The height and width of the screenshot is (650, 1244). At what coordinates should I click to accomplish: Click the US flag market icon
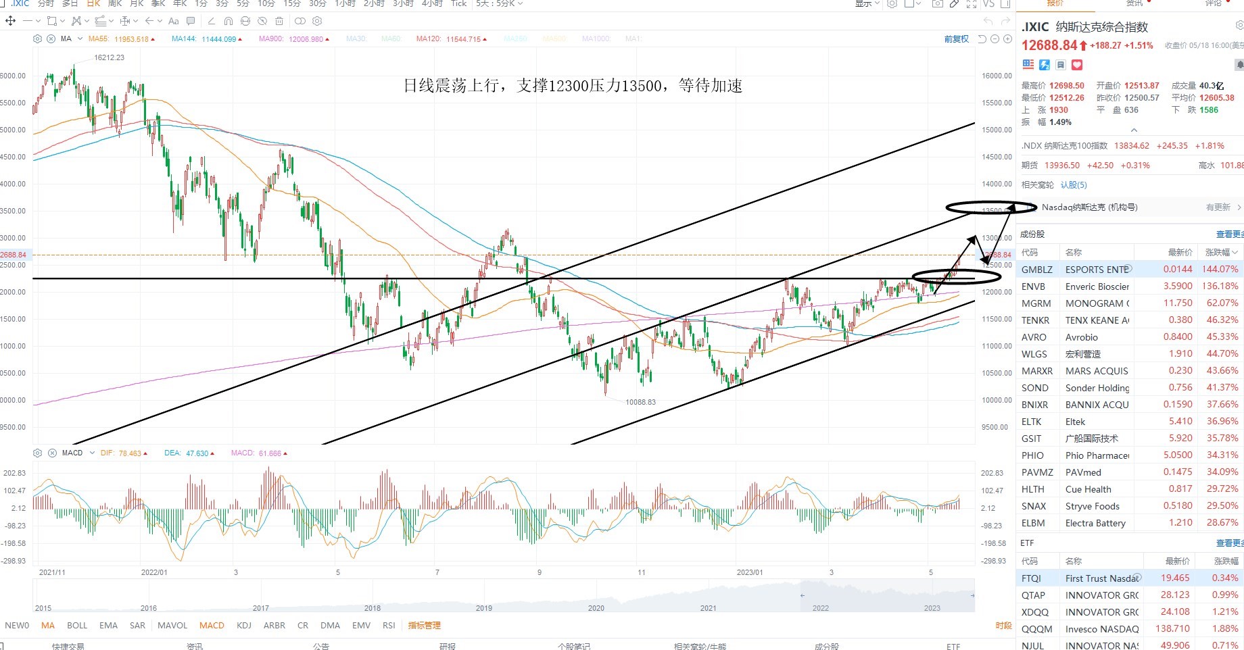[x=1028, y=65]
